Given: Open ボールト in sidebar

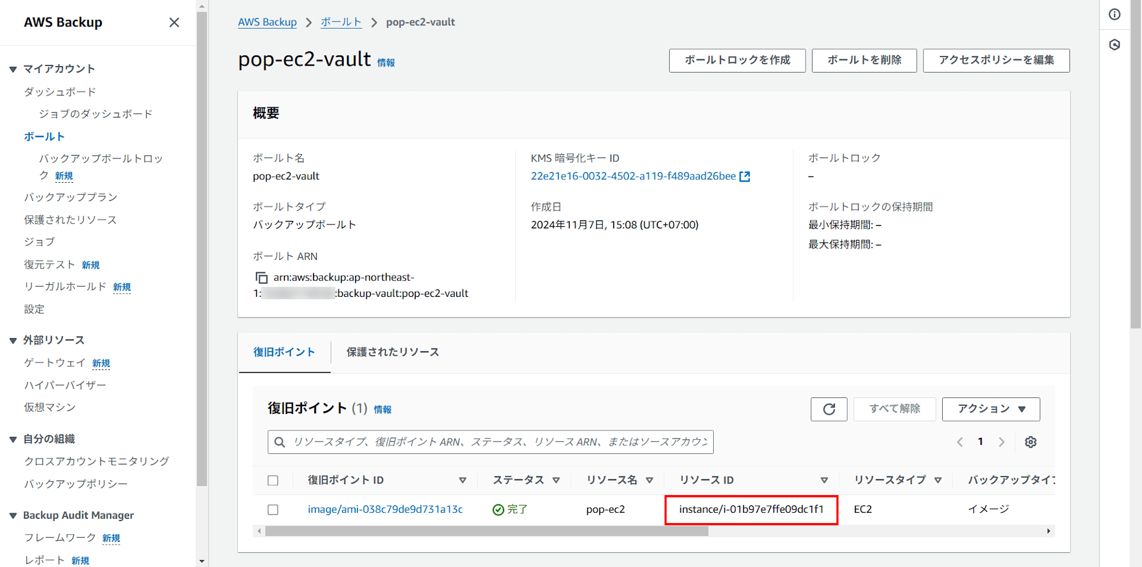Looking at the screenshot, I should pyautogui.click(x=44, y=137).
